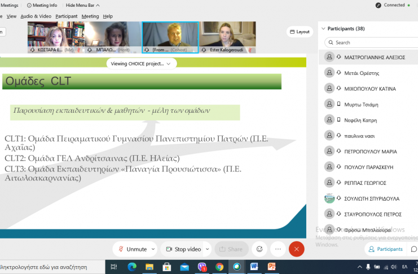The image size is (418, 274).
Task: Open the emoji reactions icon
Action: pyautogui.click(x=259, y=249)
